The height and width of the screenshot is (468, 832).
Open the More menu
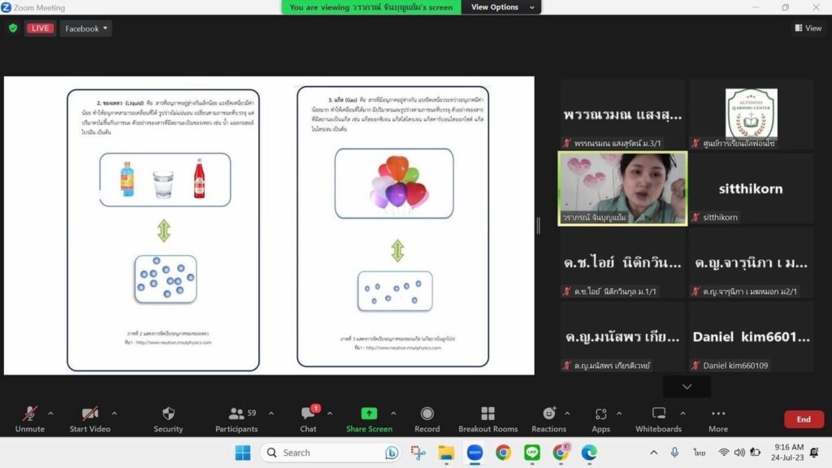tap(717, 414)
